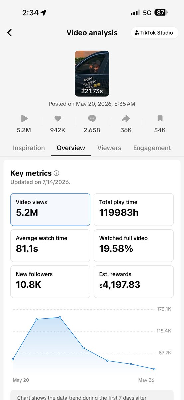Tap the heart likes icon
The width and height of the screenshot is (184, 400).
click(58, 118)
